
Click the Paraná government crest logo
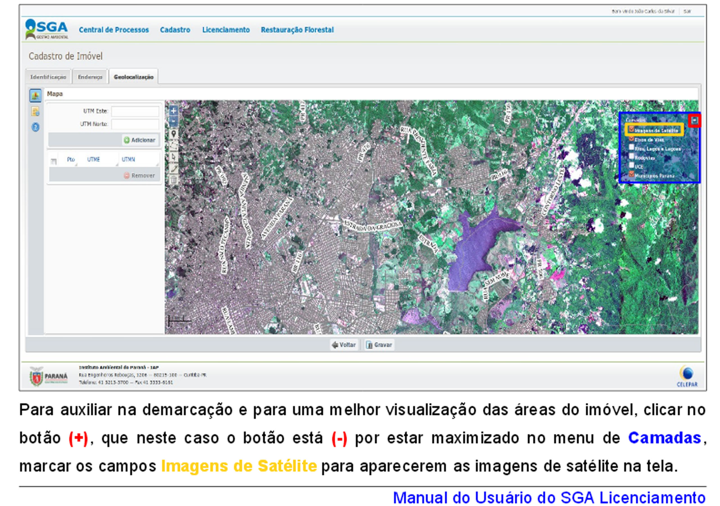(49, 376)
